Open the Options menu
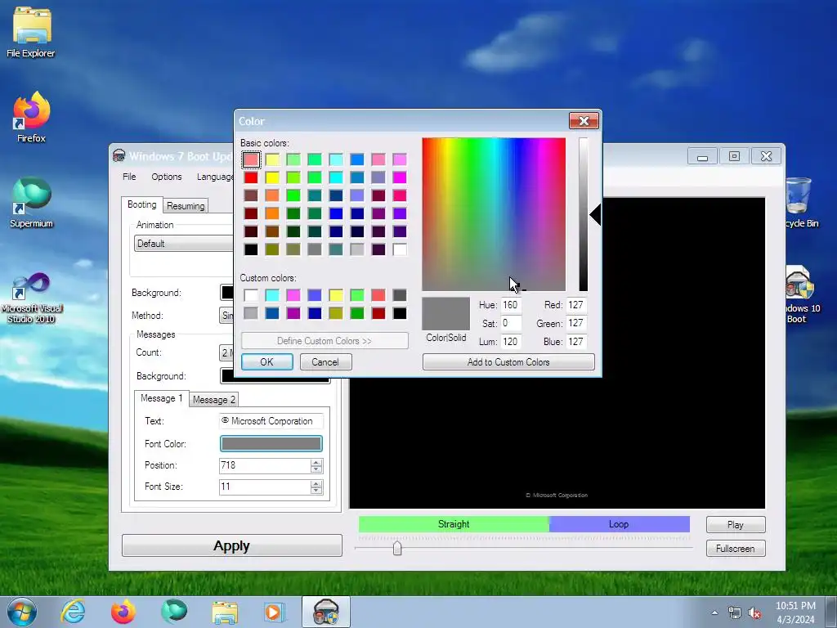 coord(167,177)
